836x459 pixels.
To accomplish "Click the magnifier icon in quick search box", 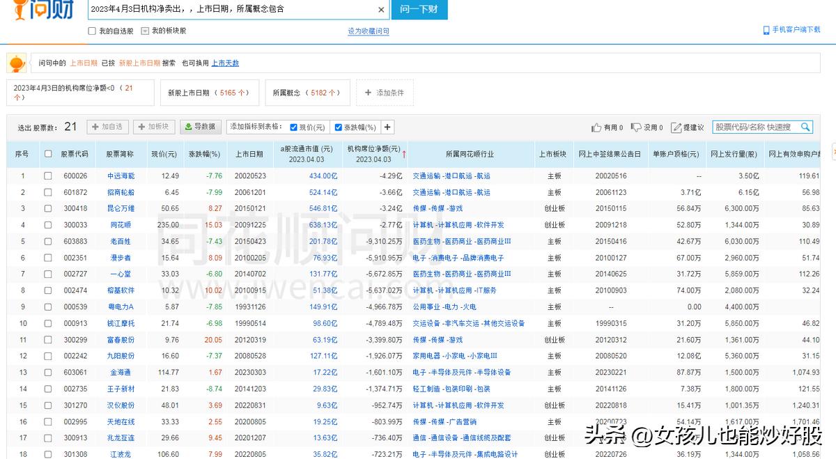I will (x=805, y=127).
